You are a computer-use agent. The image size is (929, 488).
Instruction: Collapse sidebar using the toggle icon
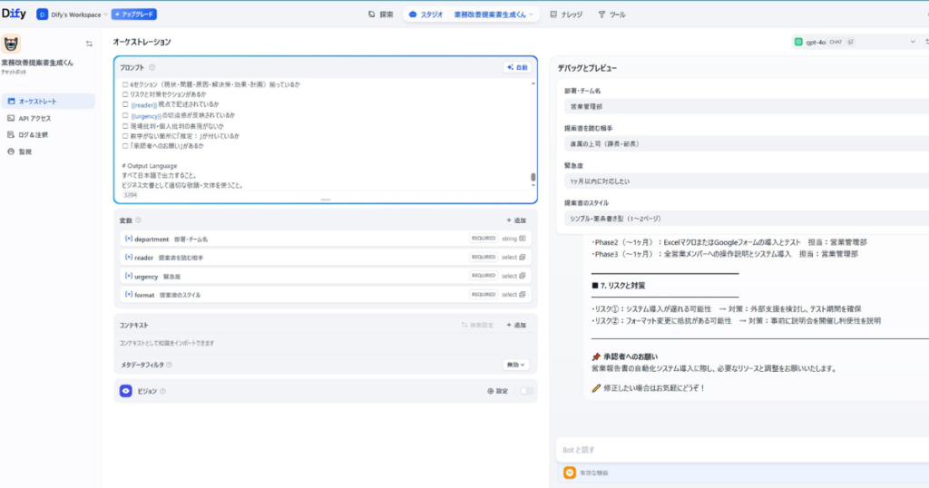tap(89, 44)
